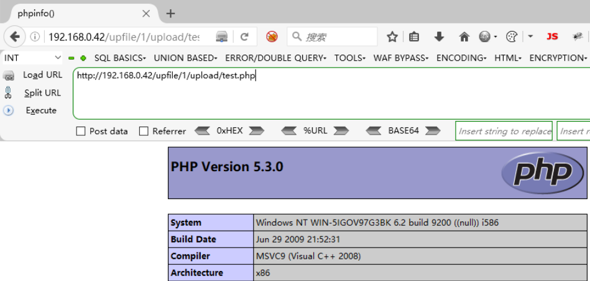
Task: Open the INT type combo box
Action: 32,58
